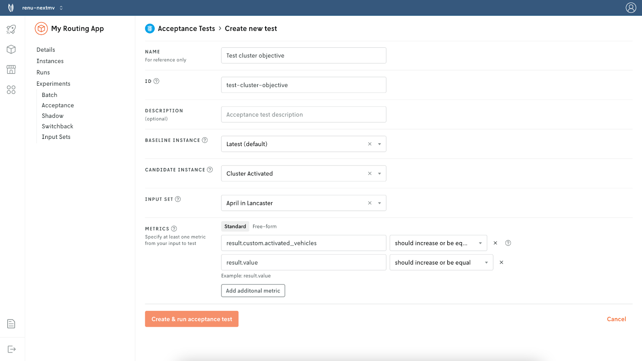642x361 pixels.
Task: Go to Switchback experiments
Action: (x=57, y=126)
